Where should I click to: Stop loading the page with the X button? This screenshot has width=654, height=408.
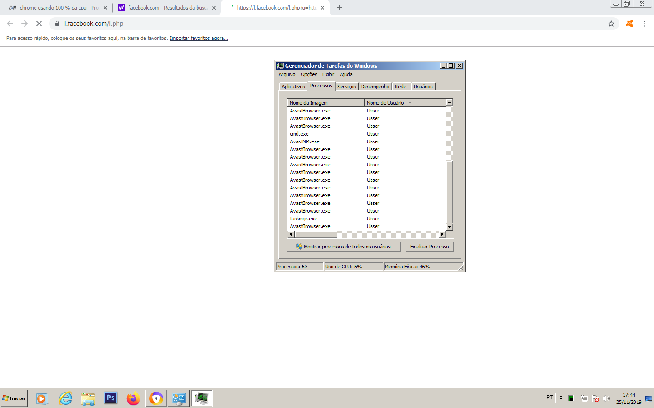click(39, 24)
